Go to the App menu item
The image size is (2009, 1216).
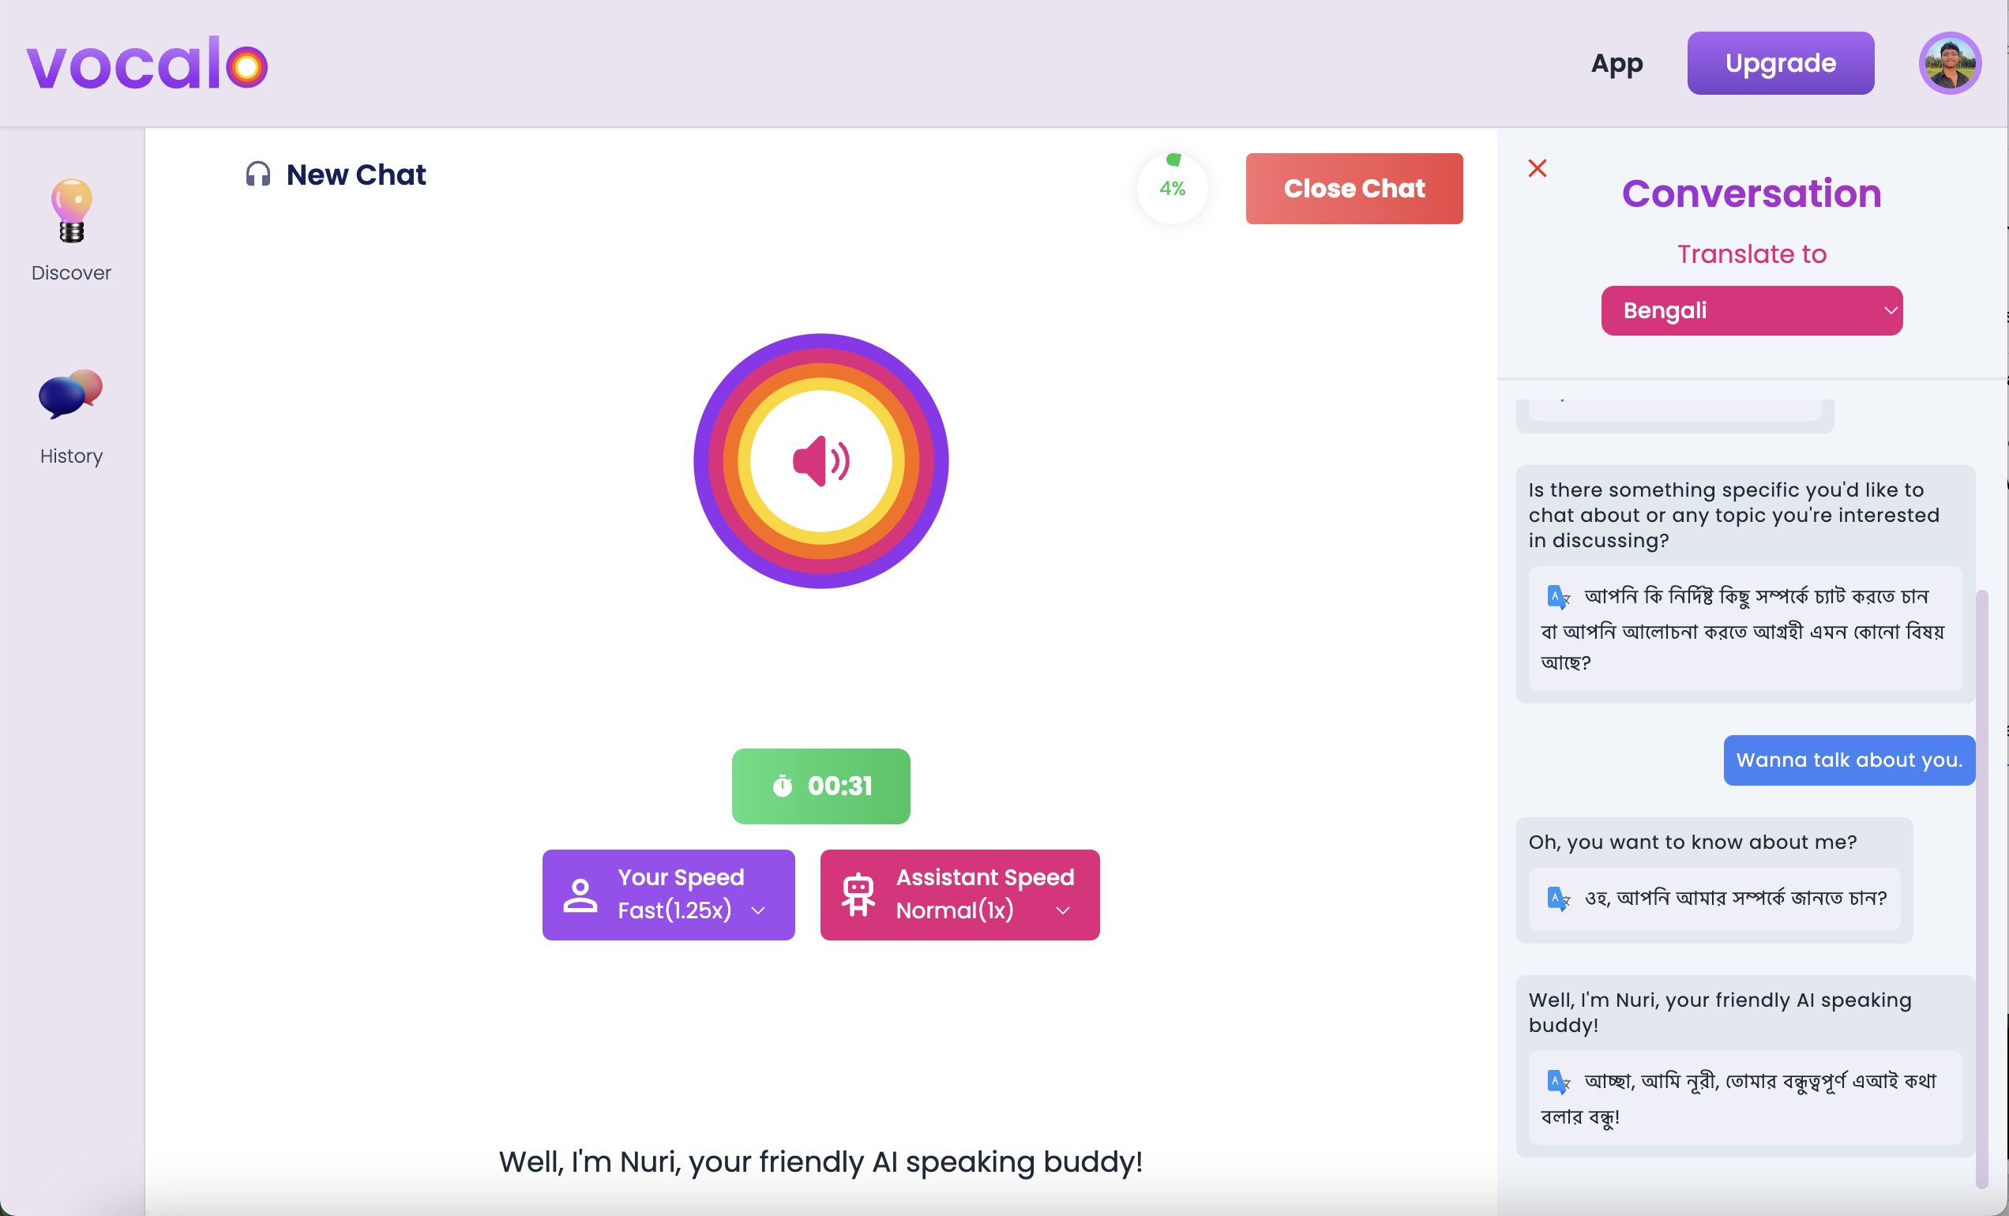(x=1616, y=64)
